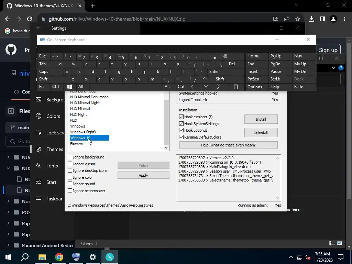Open GitHub main branch dropdown

[18, 128]
